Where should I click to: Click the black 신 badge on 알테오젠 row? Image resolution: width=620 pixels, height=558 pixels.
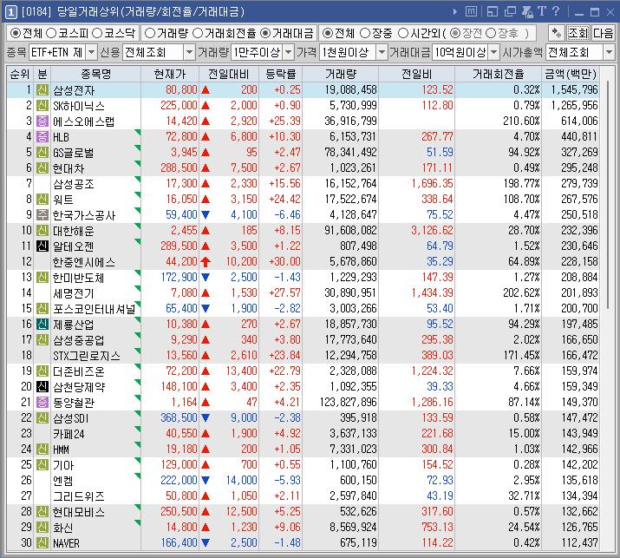(x=42, y=246)
